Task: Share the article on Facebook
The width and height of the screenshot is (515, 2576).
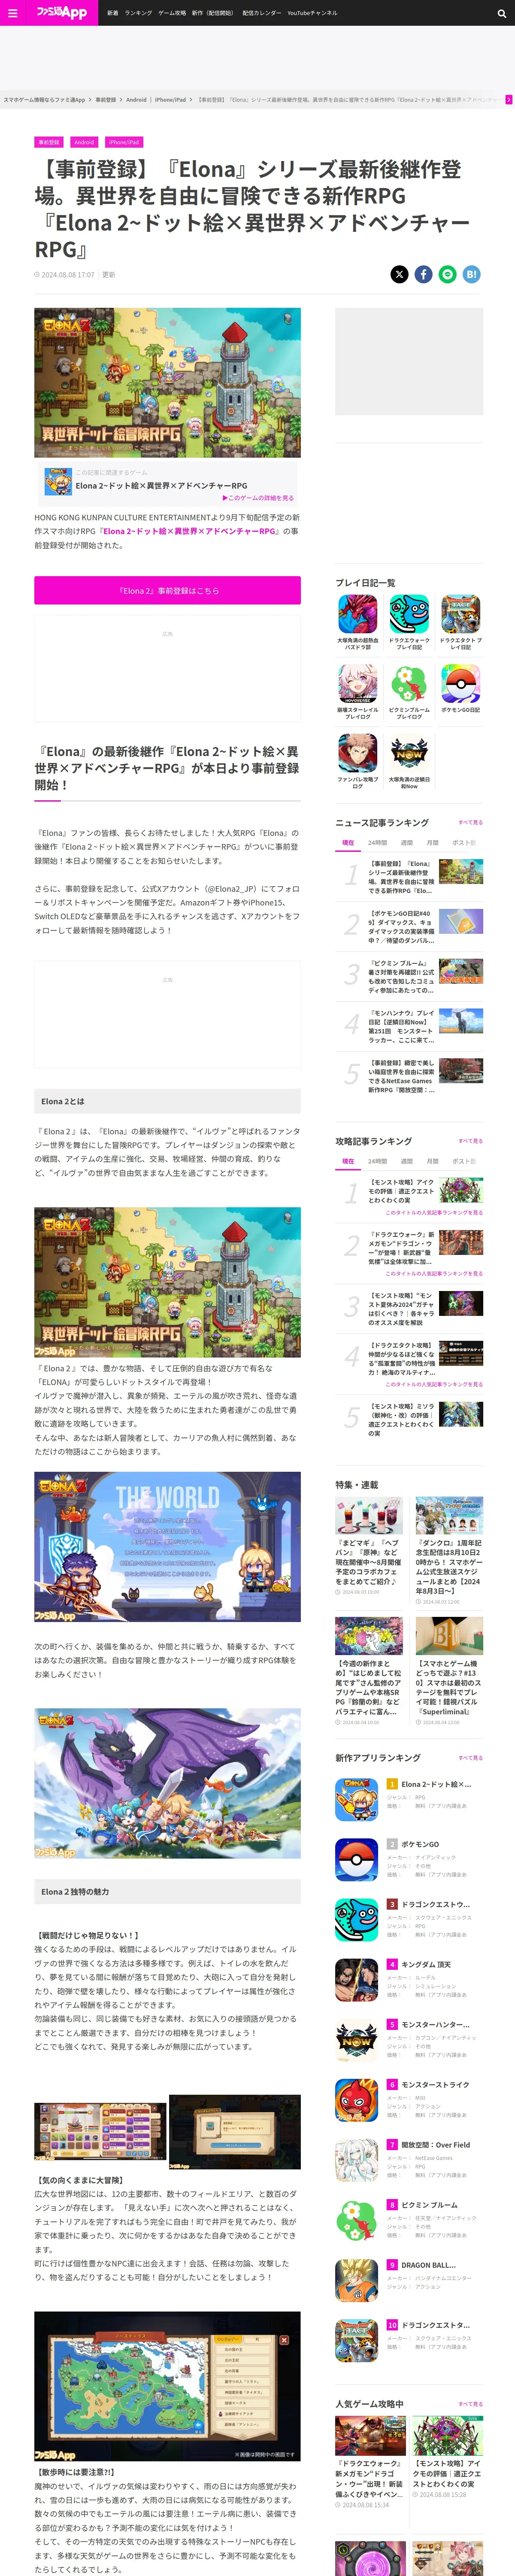Action: [423, 274]
